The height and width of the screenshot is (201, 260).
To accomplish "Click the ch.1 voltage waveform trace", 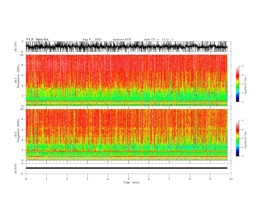I will (x=126, y=47).
